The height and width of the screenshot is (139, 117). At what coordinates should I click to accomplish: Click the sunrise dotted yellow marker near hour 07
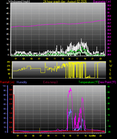40,130
